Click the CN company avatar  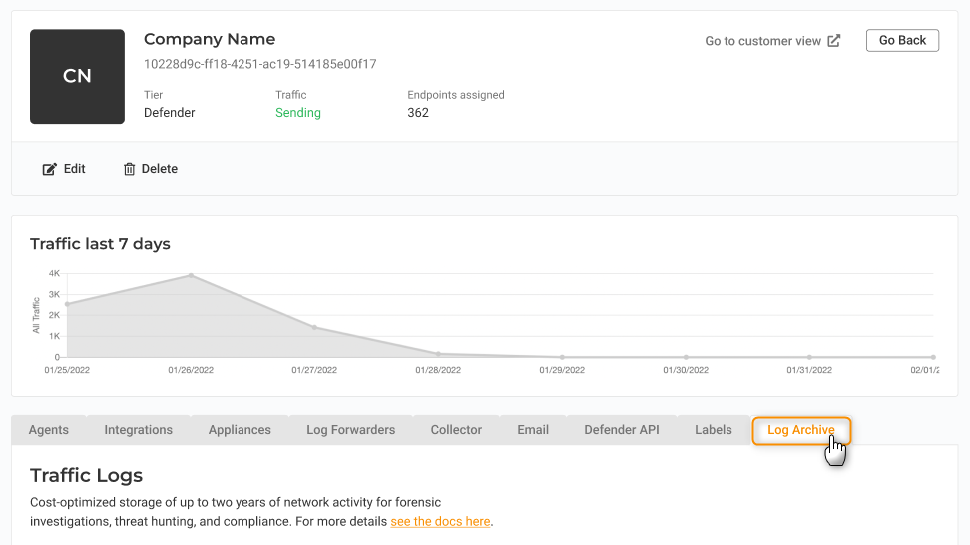click(77, 77)
